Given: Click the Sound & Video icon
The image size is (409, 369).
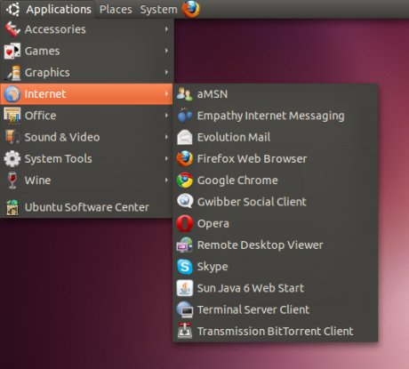Looking at the screenshot, I should coord(12,137).
